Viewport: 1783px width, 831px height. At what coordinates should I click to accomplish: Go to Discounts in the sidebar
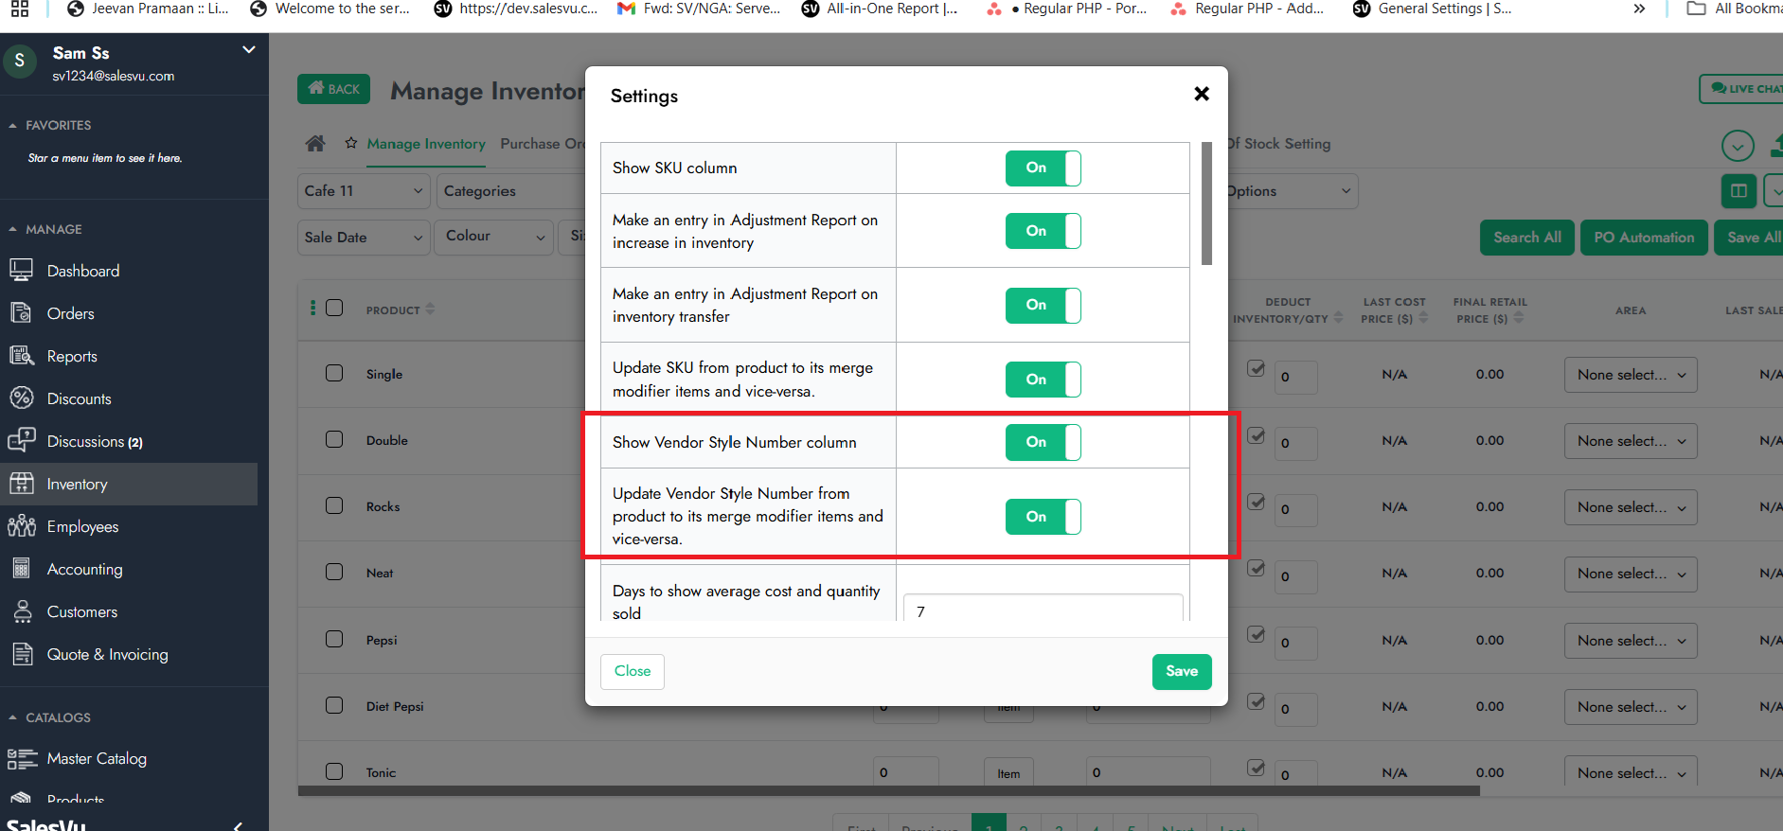tap(79, 398)
